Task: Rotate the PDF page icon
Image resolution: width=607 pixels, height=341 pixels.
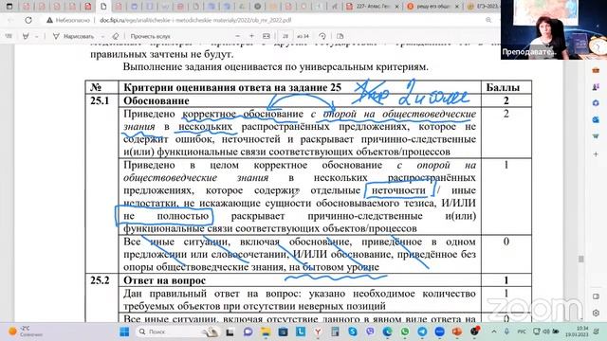Action: click(322, 36)
